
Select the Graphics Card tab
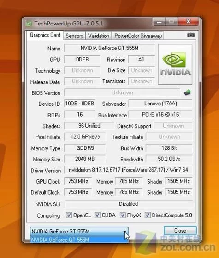tap(45, 35)
